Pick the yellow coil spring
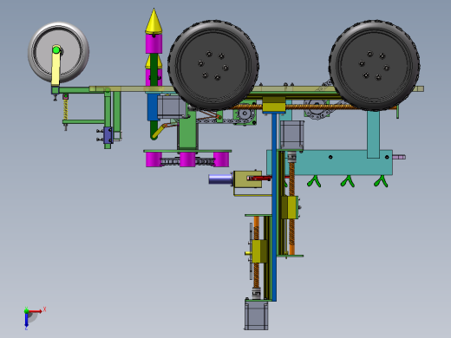The height and width of the screenshot is (338, 451). [x=66, y=109]
